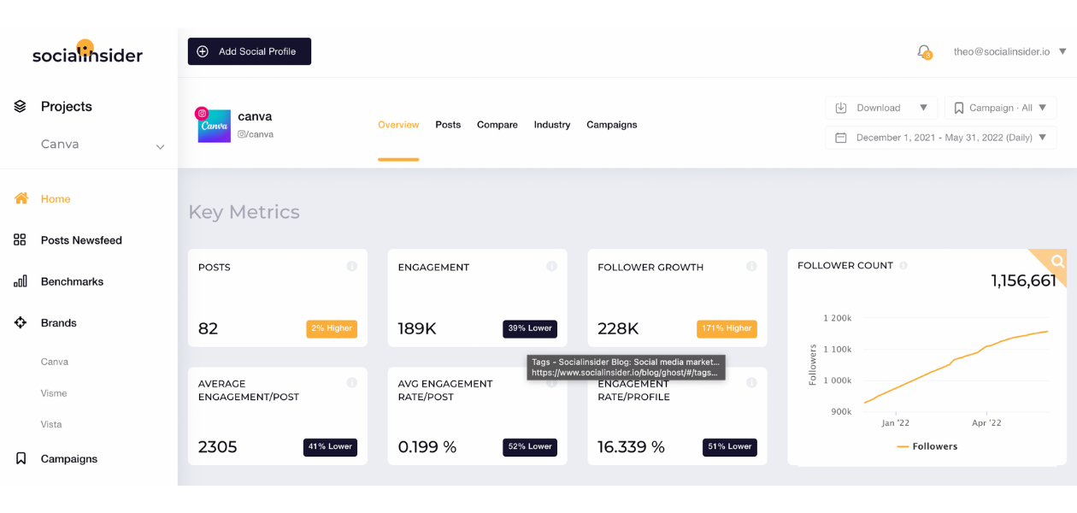1077x513 pixels.
Task: Open the Average Engagement/Post info icon
Action: [351, 384]
